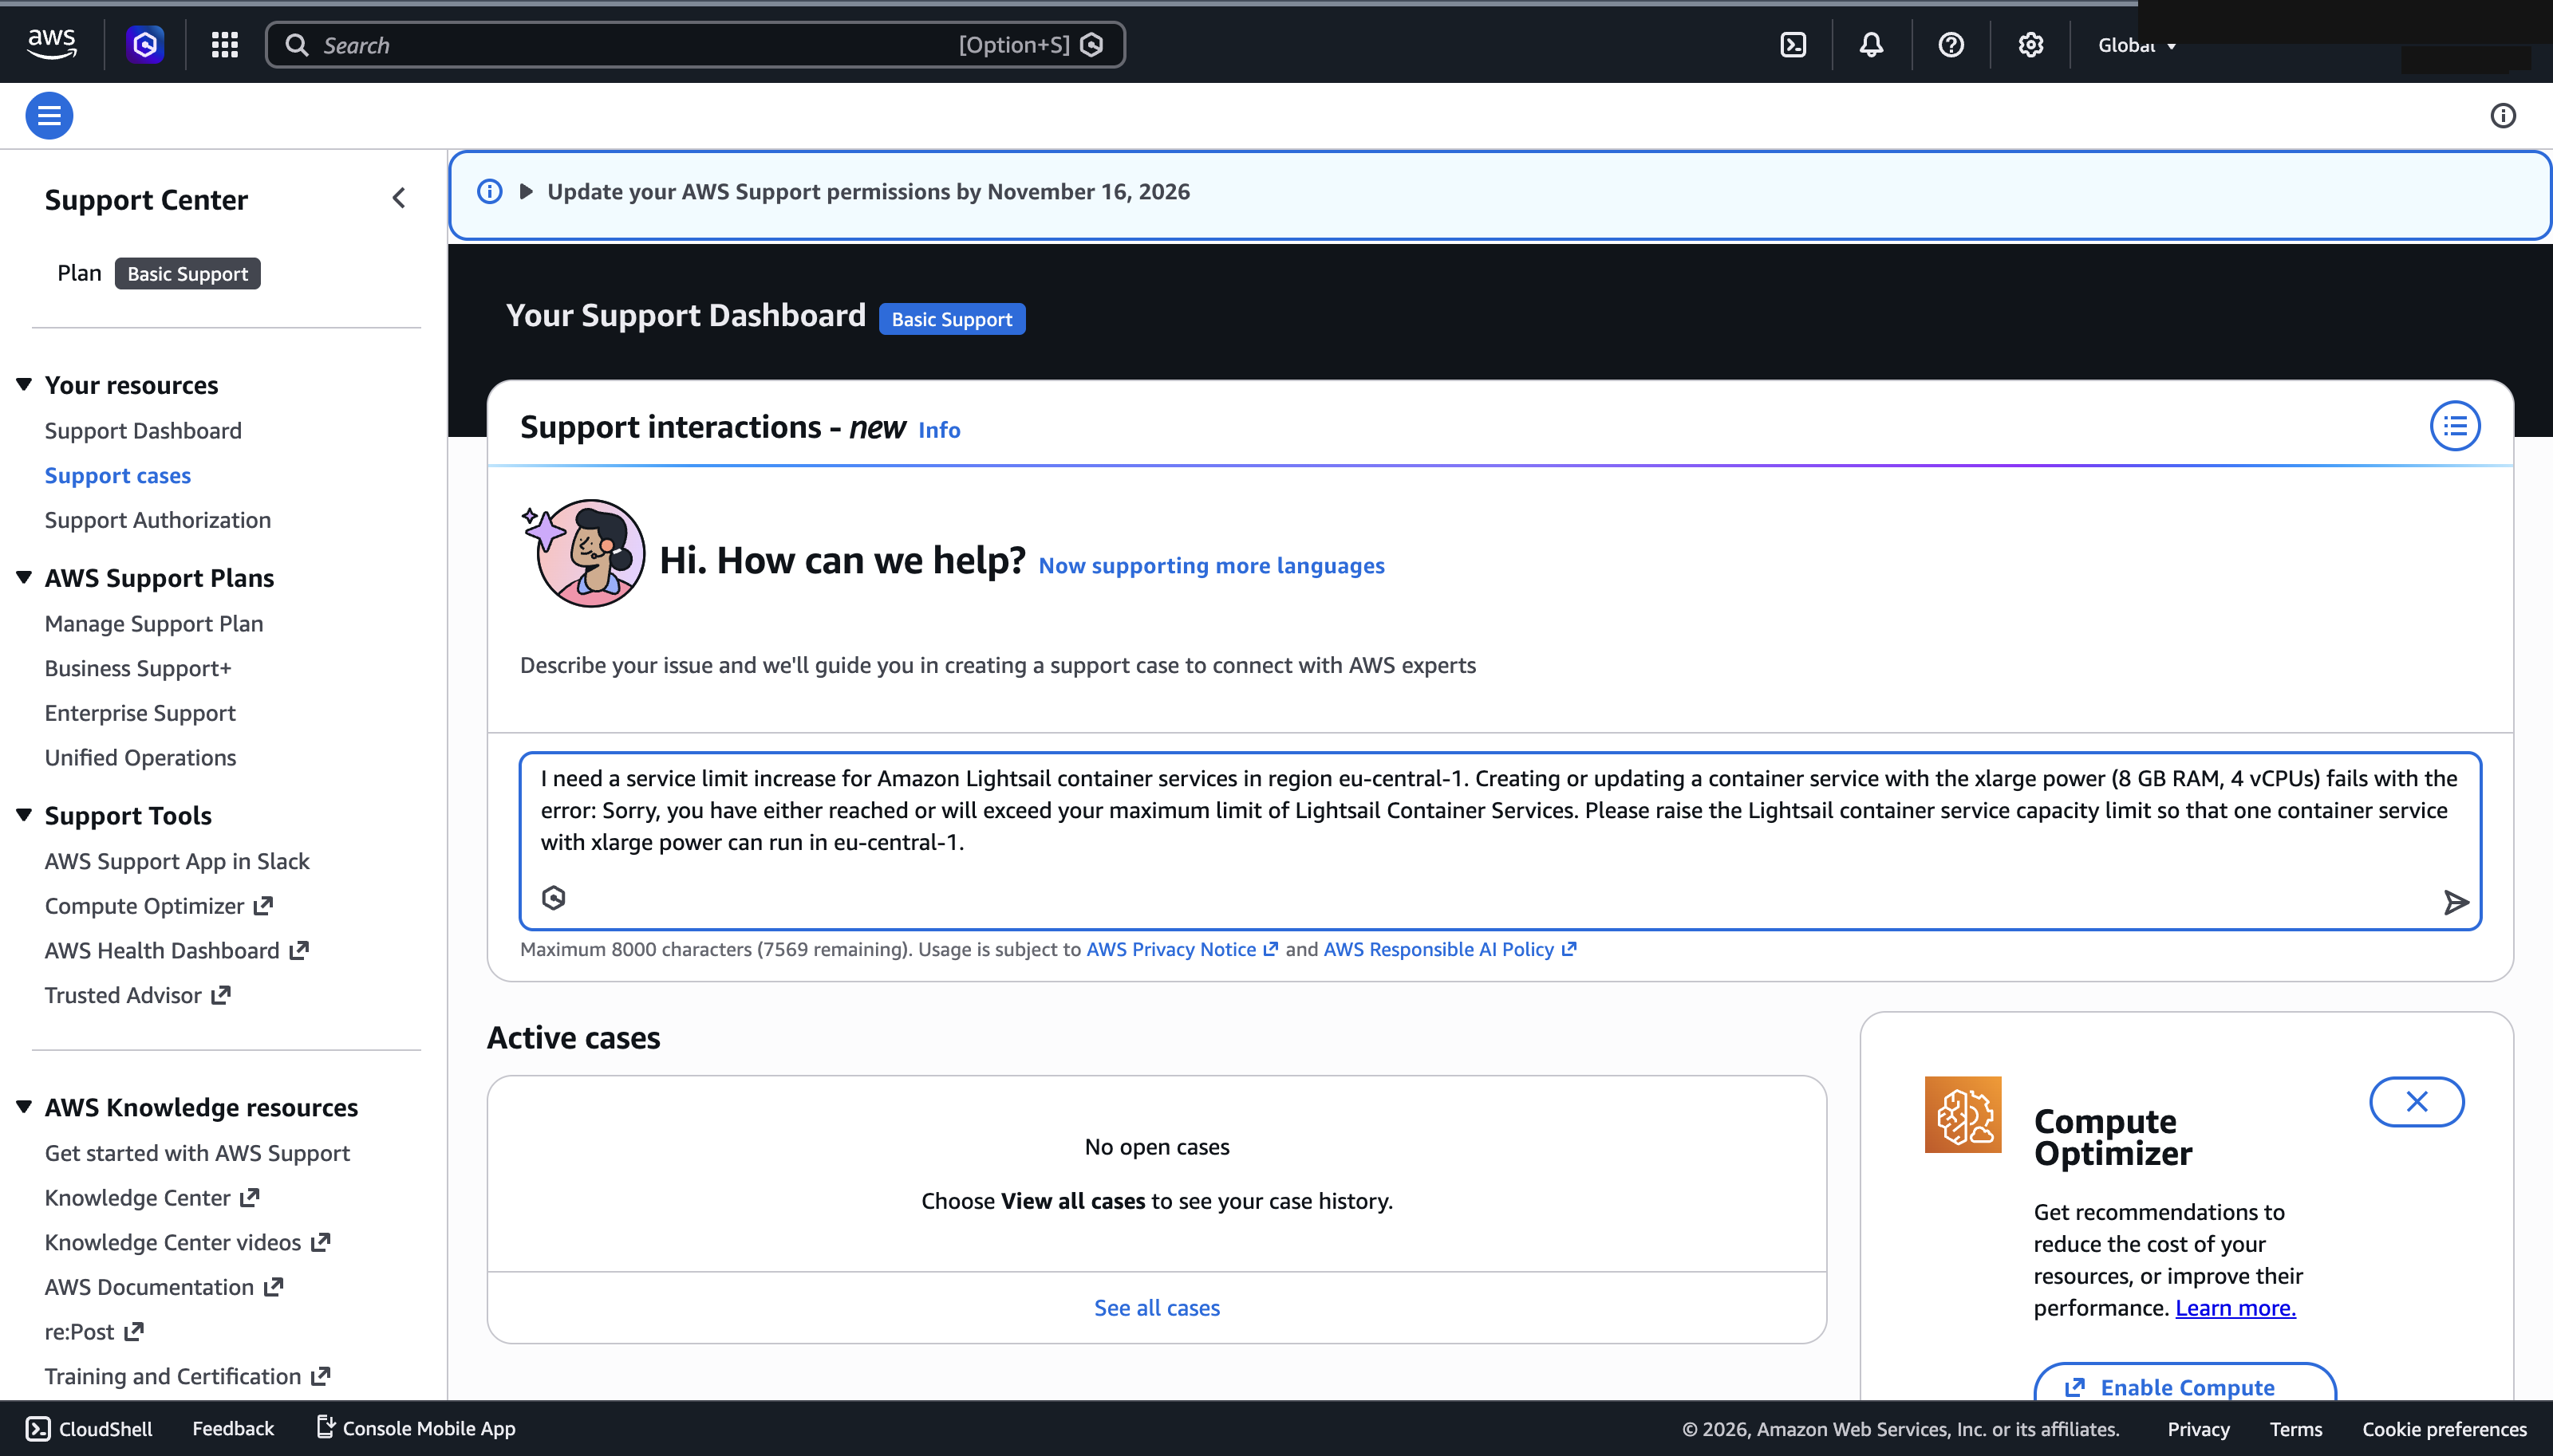Click Feedback in the footer

point(232,1429)
